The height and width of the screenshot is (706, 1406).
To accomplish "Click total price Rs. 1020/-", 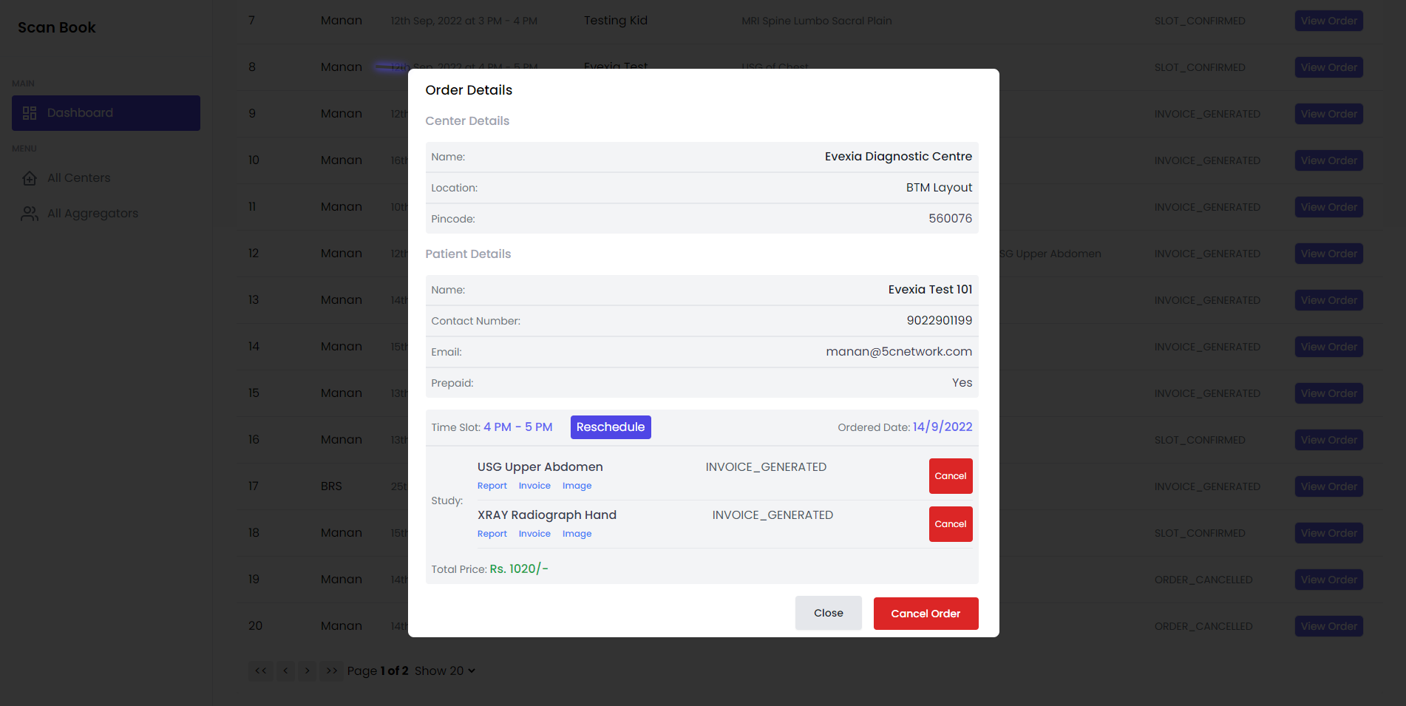I will pos(519,569).
